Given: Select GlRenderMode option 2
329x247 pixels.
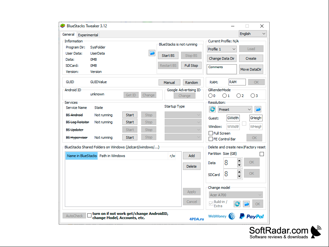Looking at the screenshot, I should (x=238, y=96).
